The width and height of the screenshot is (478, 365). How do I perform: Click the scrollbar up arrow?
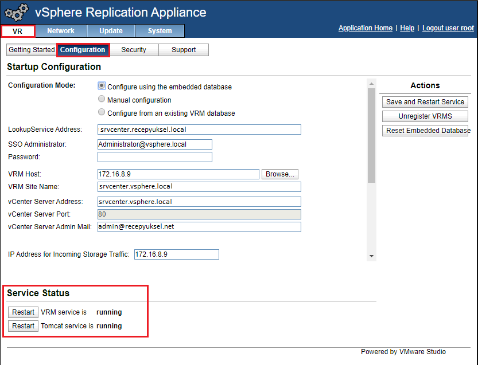(371, 84)
